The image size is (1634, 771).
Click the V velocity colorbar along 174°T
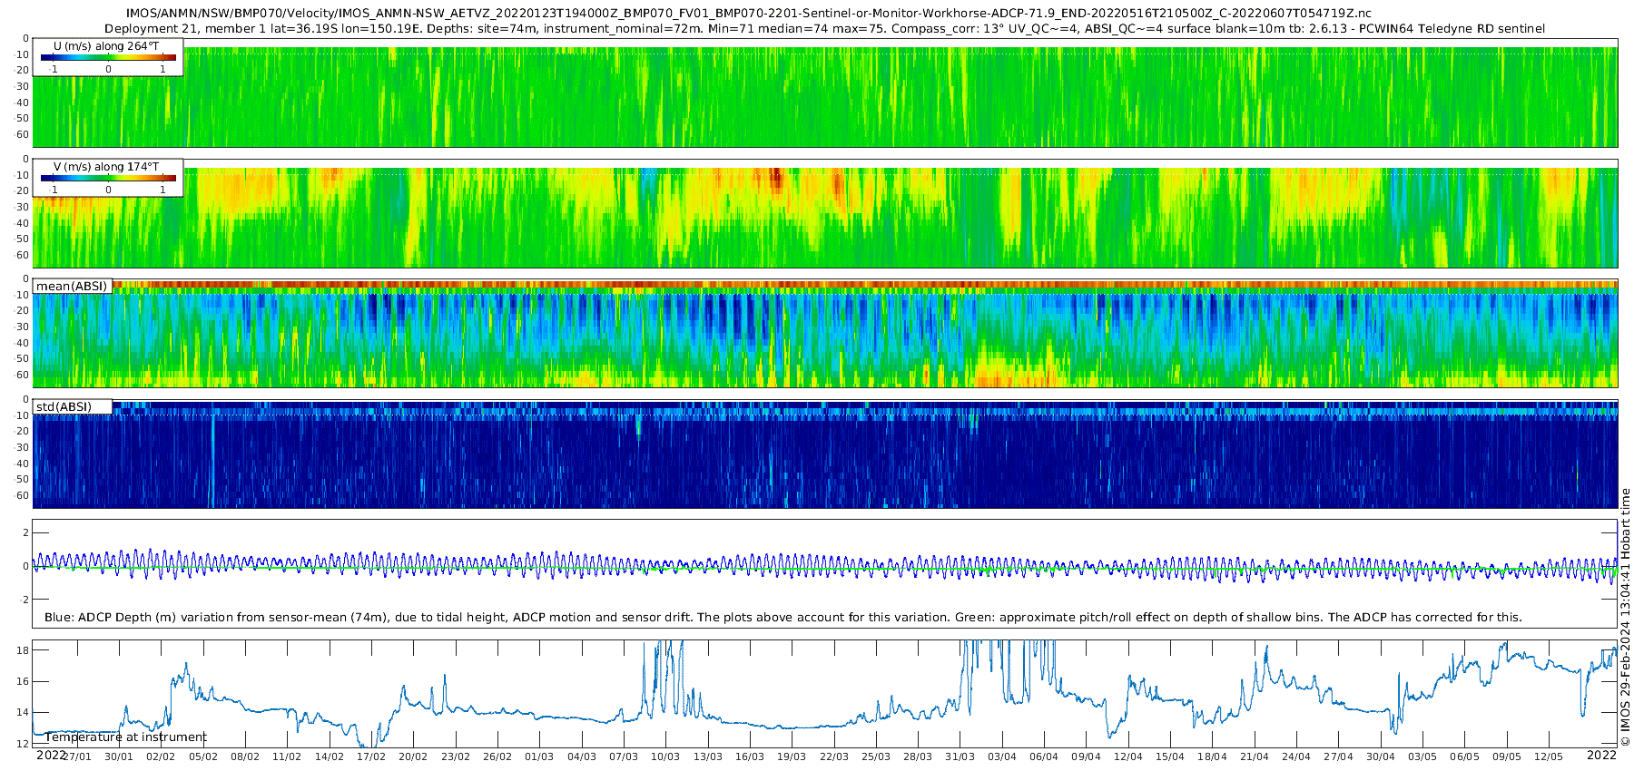pyautogui.click(x=108, y=178)
